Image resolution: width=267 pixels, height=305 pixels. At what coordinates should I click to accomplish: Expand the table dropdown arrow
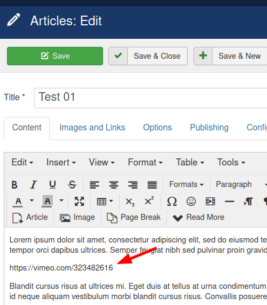click(111, 201)
